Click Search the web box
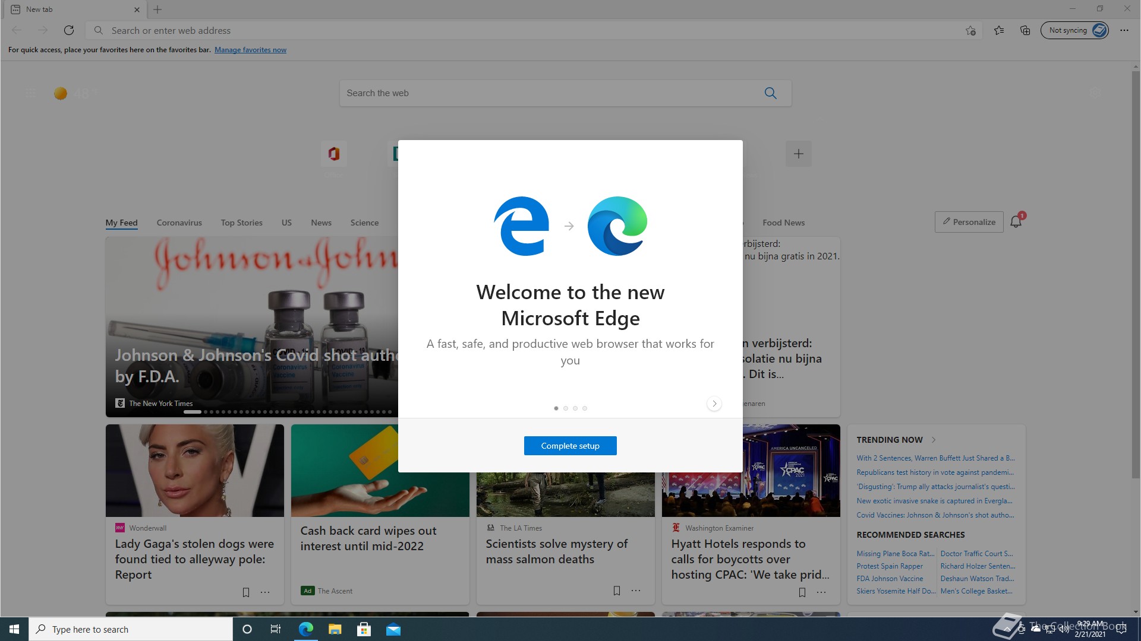Viewport: 1141px width, 641px height. pos(565,93)
